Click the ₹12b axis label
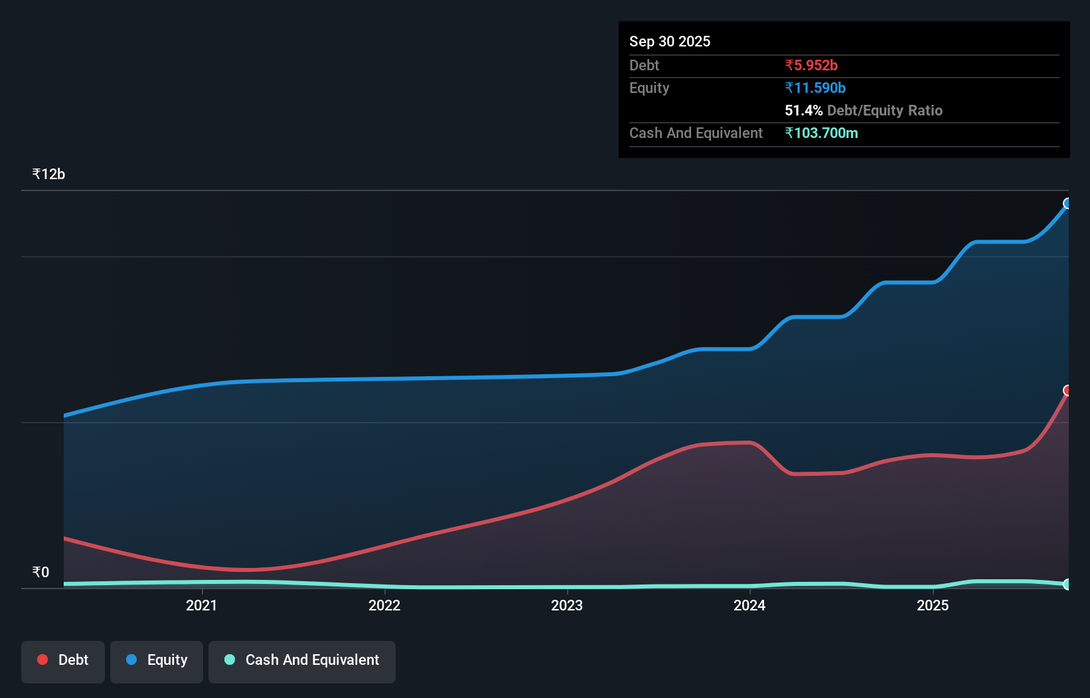 (48, 174)
